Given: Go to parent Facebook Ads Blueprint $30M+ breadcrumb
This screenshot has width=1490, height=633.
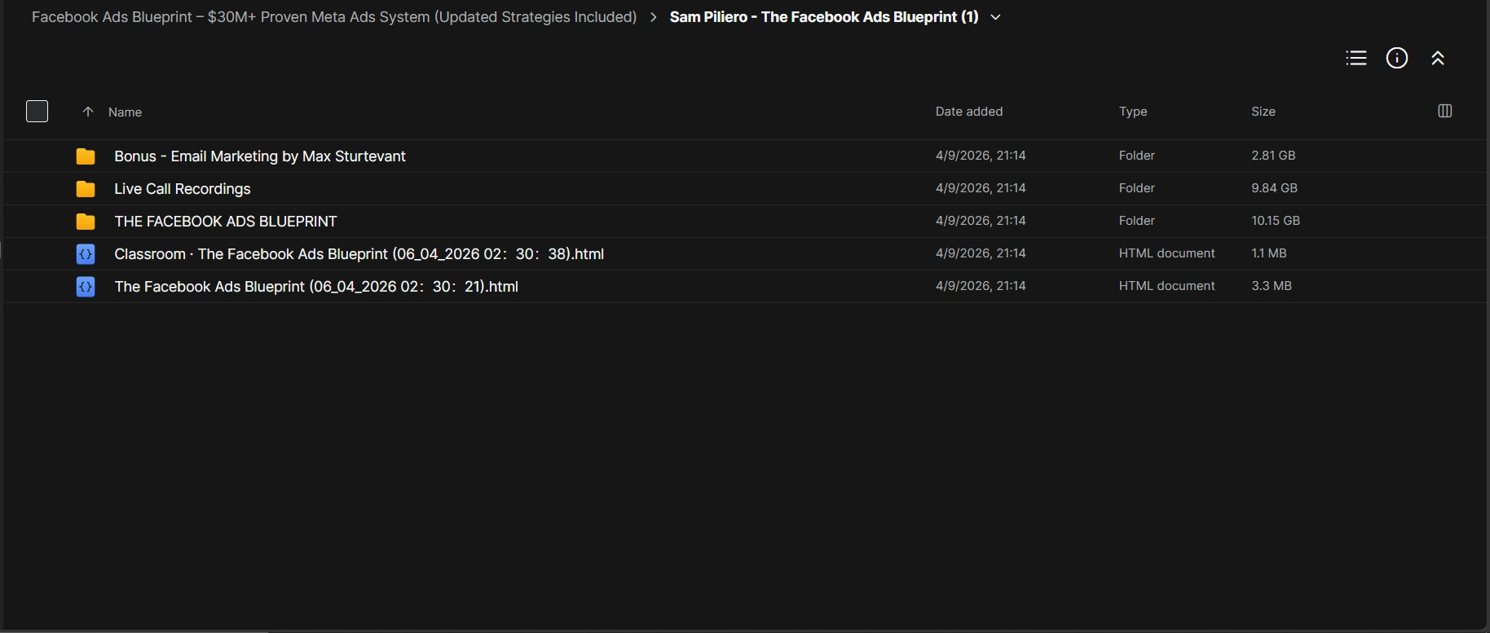Looking at the screenshot, I should [x=334, y=17].
